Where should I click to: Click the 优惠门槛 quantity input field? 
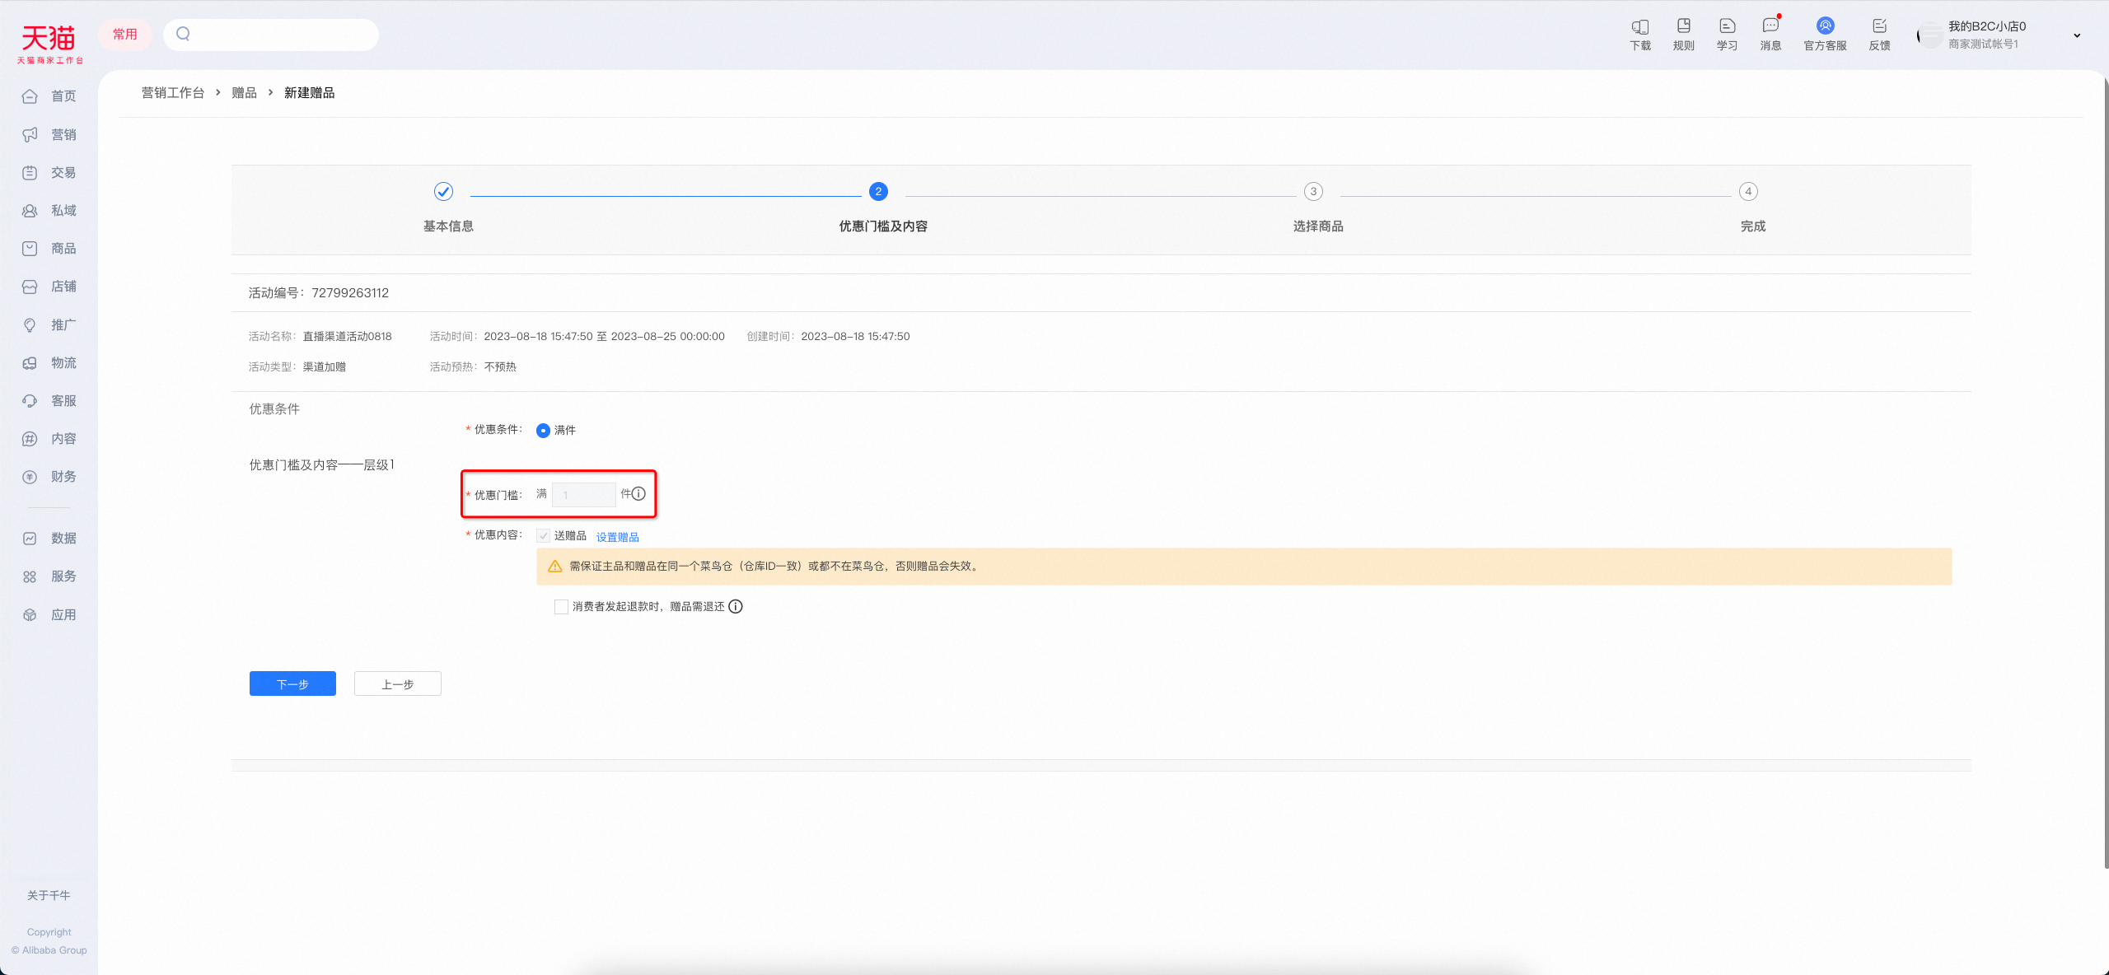coord(584,494)
